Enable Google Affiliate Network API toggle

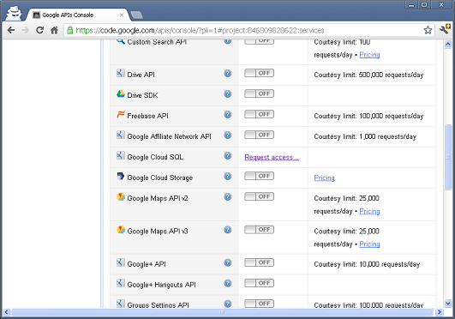pos(259,135)
